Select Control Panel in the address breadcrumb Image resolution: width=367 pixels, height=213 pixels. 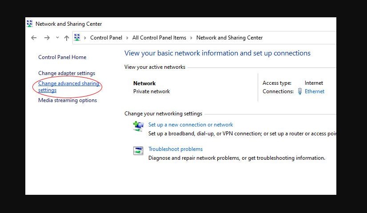pos(106,38)
